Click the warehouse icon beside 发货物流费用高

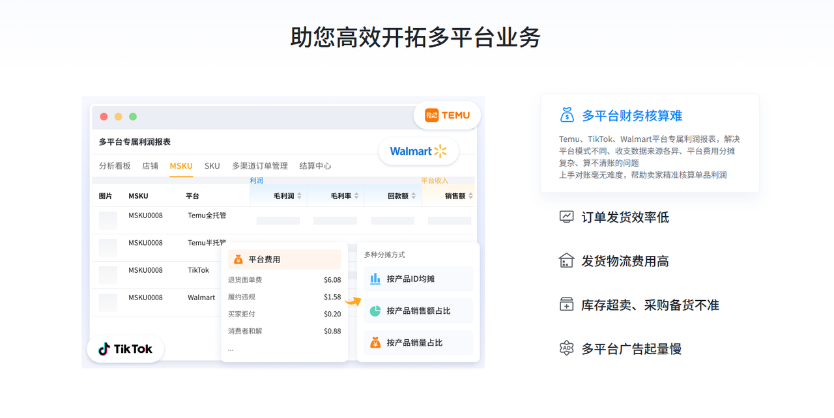(x=567, y=260)
